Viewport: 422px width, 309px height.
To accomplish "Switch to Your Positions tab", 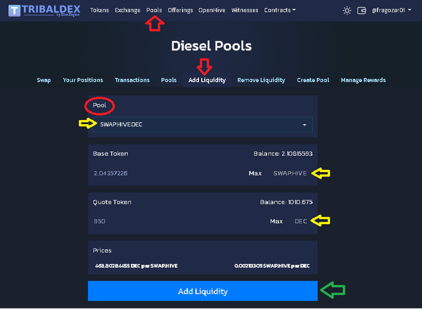I will coord(83,80).
